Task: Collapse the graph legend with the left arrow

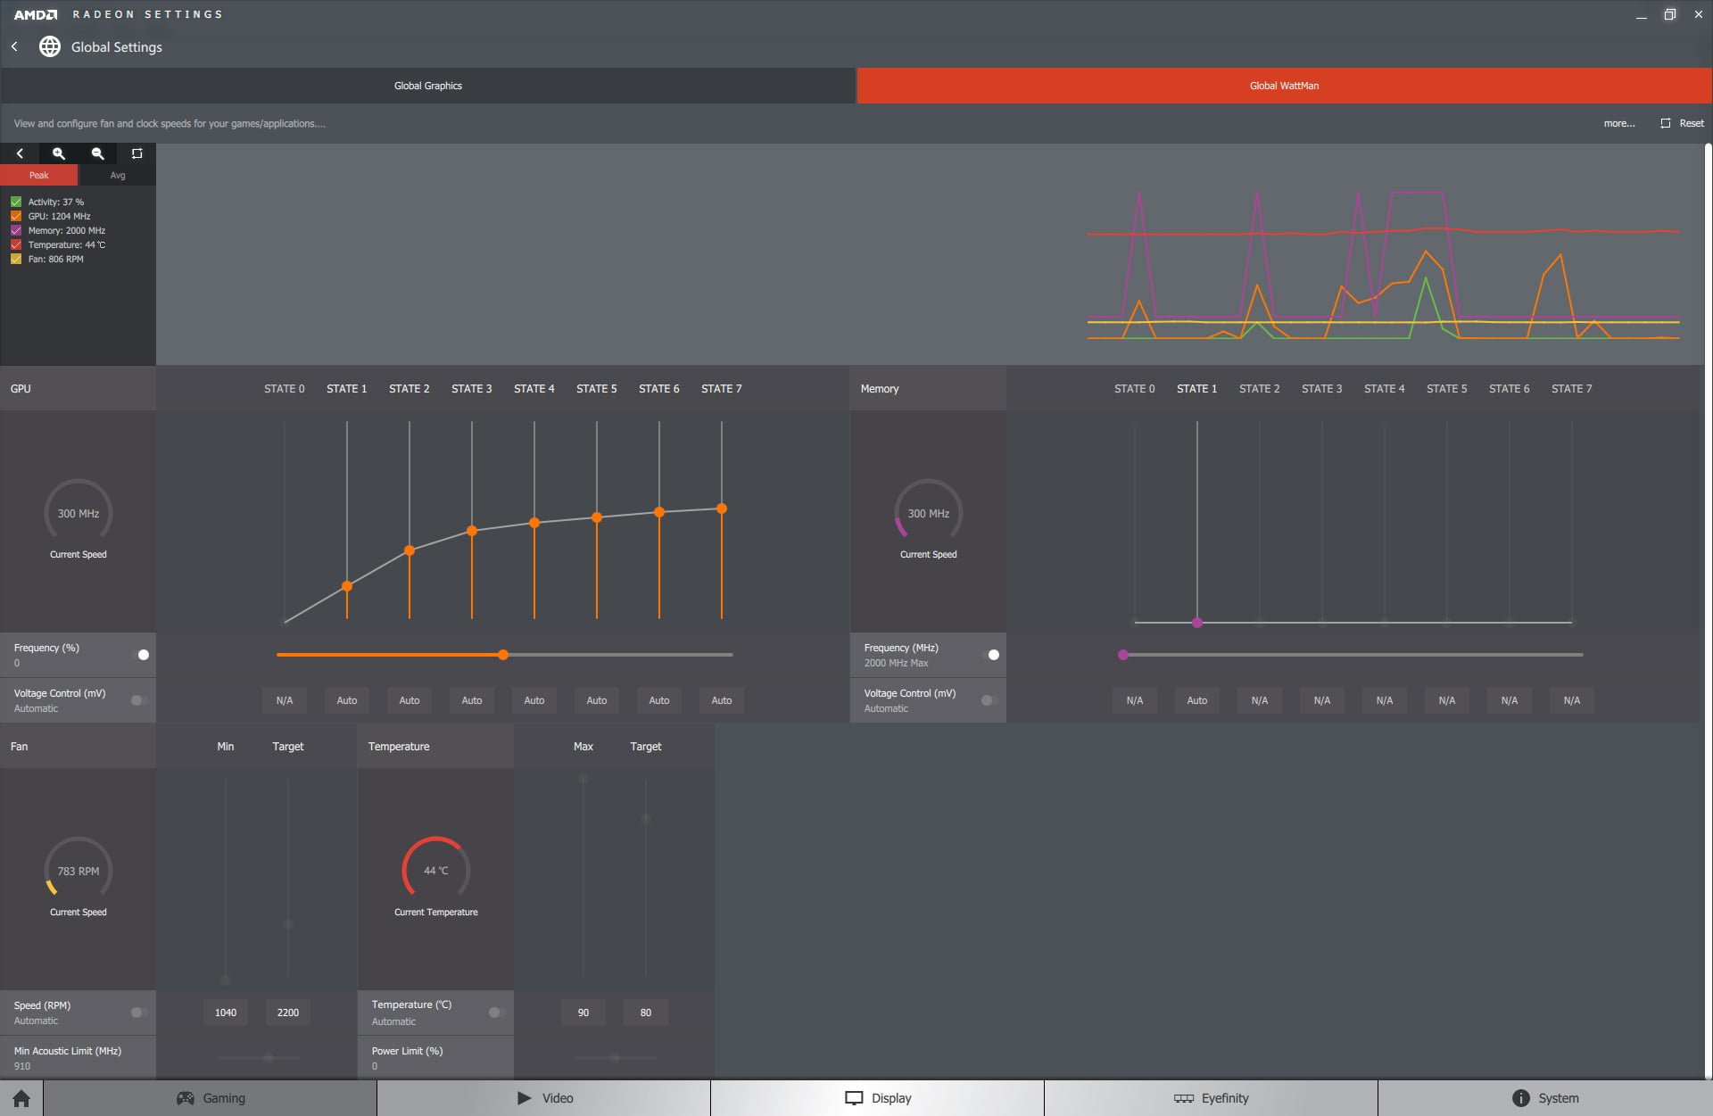Action: click(20, 153)
